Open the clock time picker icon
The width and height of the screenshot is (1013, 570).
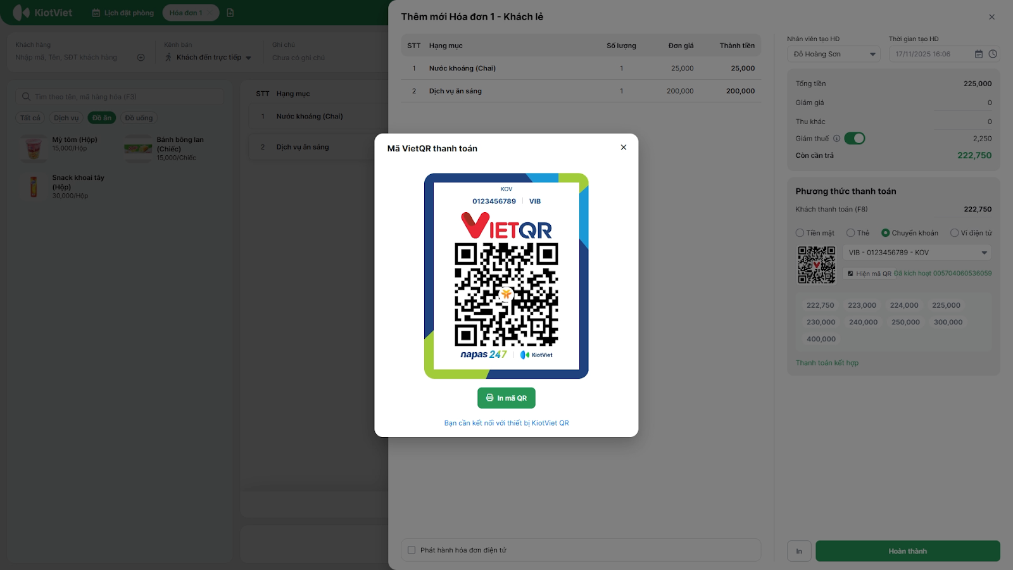(993, 54)
